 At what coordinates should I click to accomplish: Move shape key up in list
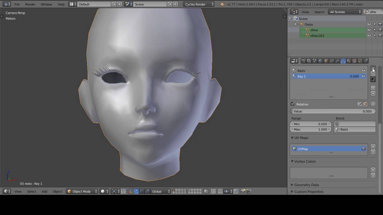click(x=373, y=88)
